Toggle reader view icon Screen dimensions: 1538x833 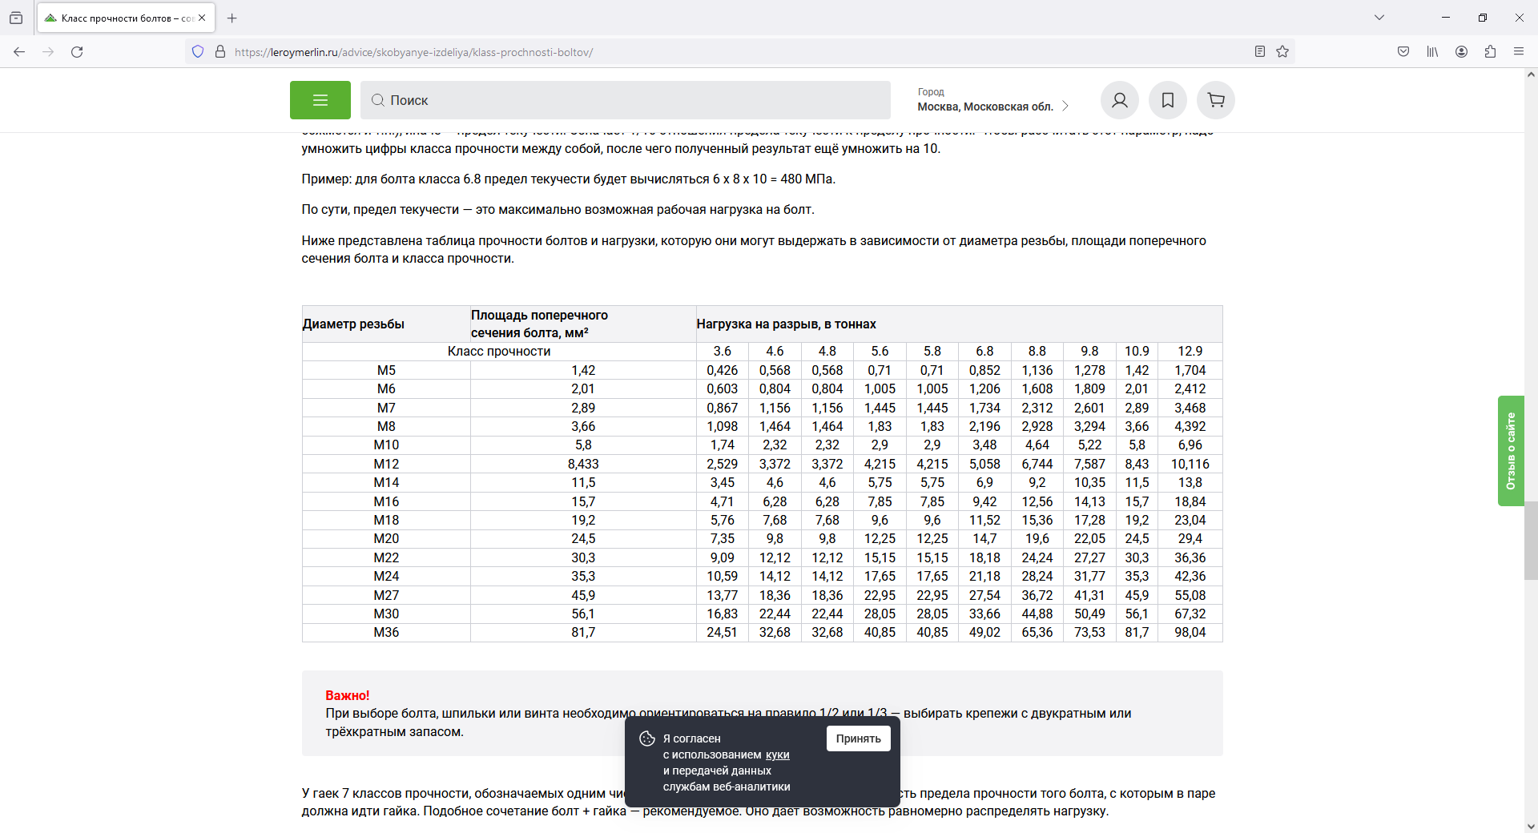pos(1259,51)
